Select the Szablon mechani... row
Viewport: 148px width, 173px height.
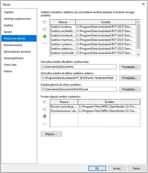(x=93, y=40)
